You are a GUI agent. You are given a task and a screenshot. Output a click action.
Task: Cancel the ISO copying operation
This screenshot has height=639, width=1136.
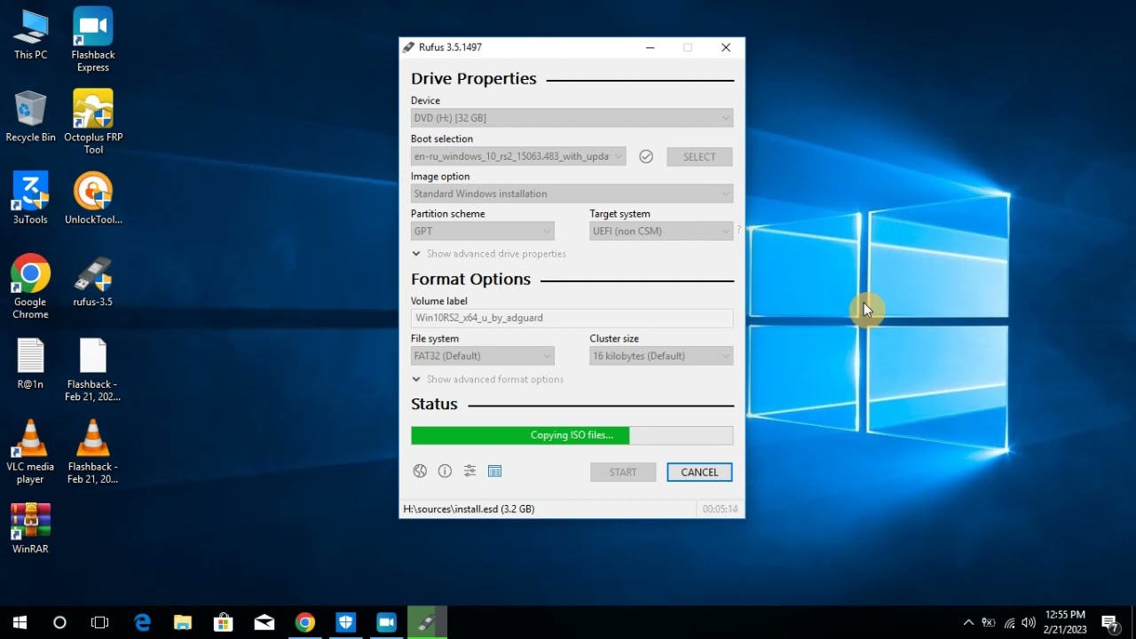point(699,472)
